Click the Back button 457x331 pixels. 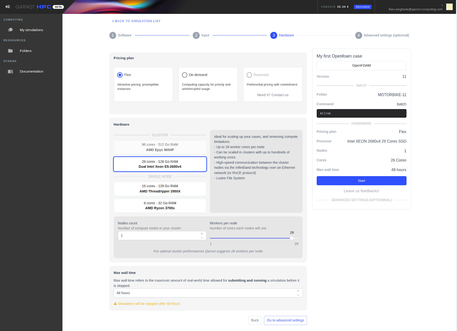pyautogui.click(x=255, y=320)
